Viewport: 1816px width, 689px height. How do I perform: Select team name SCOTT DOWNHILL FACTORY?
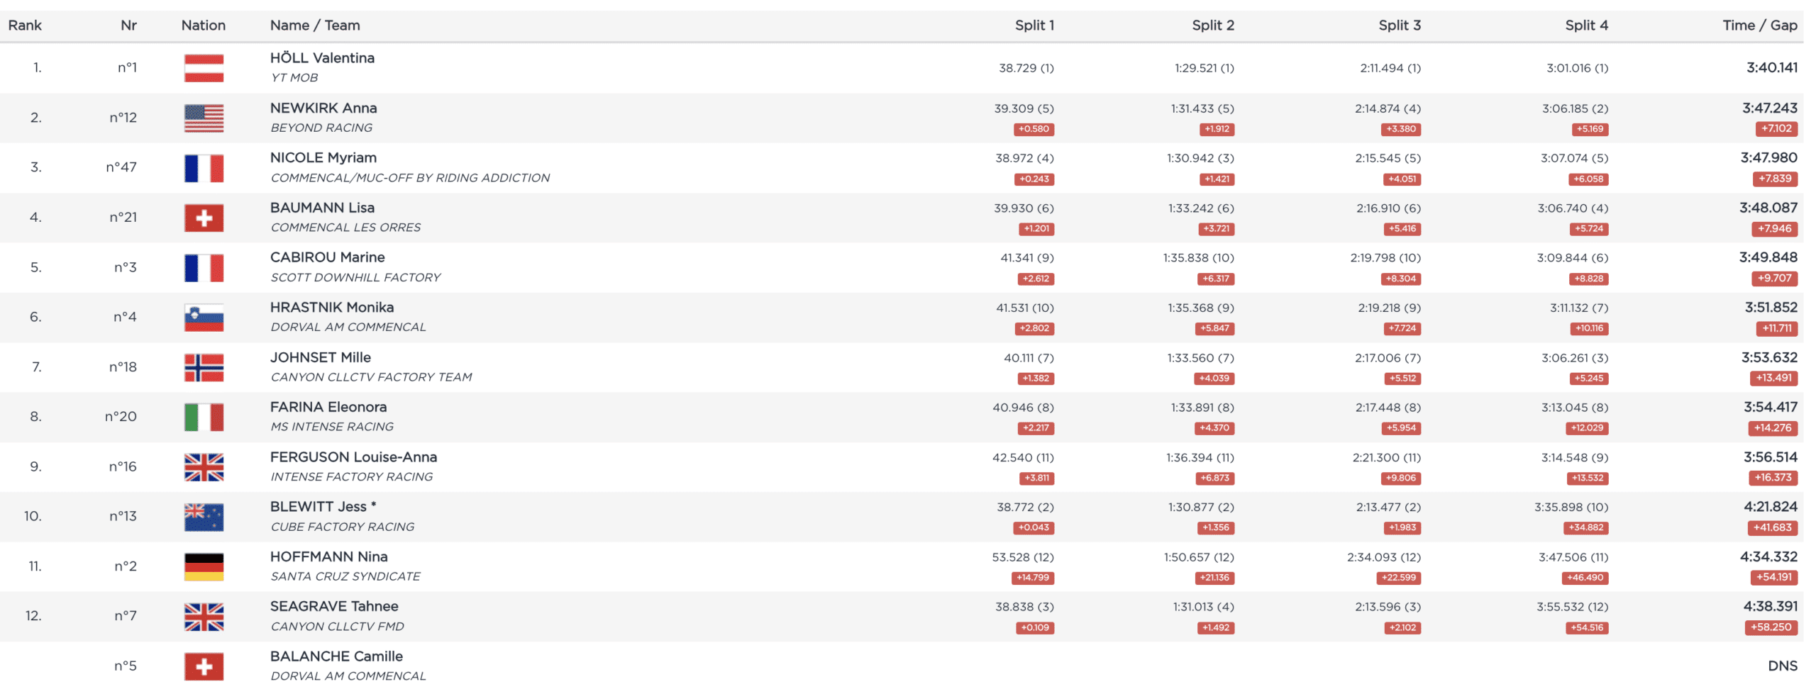point(355,277)
